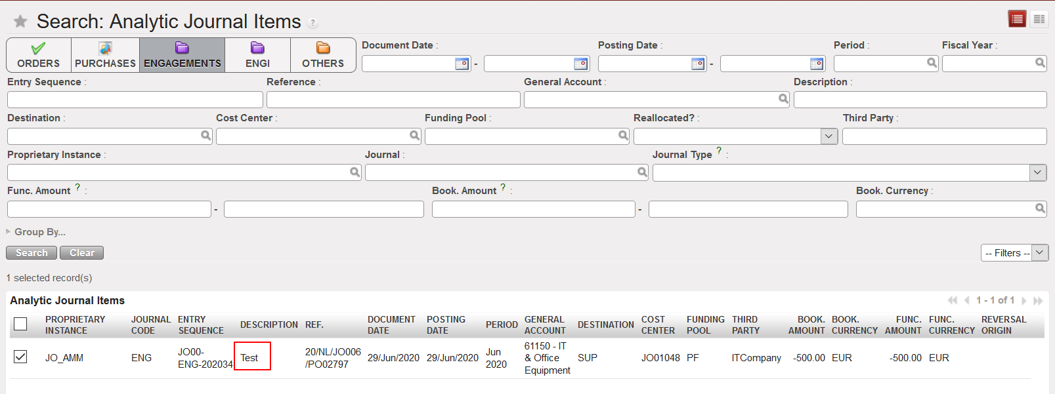Tick the select-all checkbox in table header
The height and width of the screenshot is (394, 1055).
coord(20,324)
